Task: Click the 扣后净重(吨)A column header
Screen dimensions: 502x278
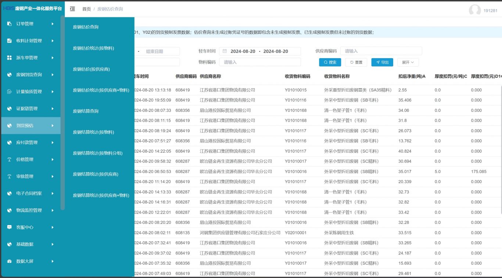Action: 412,76
